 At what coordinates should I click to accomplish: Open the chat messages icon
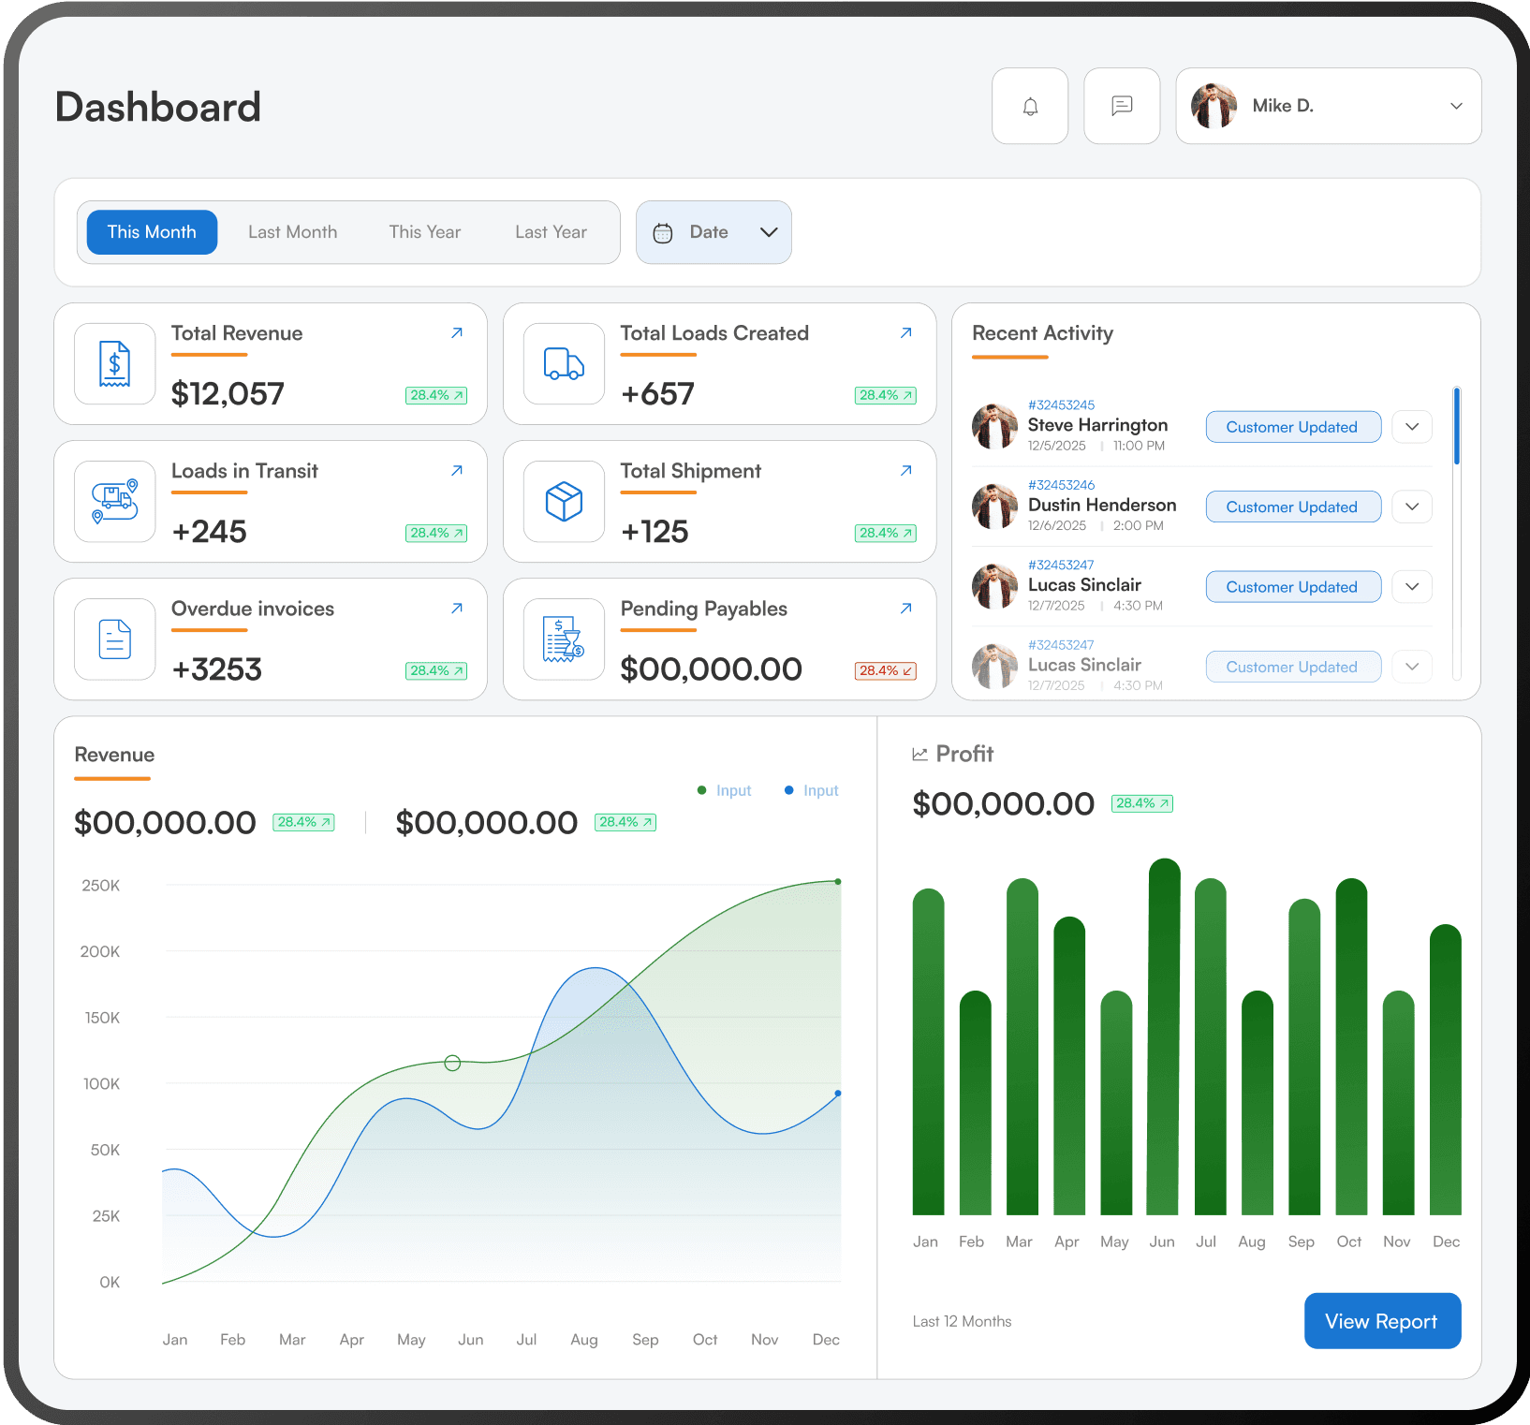pyautogui.click(x=1121, y=106)
